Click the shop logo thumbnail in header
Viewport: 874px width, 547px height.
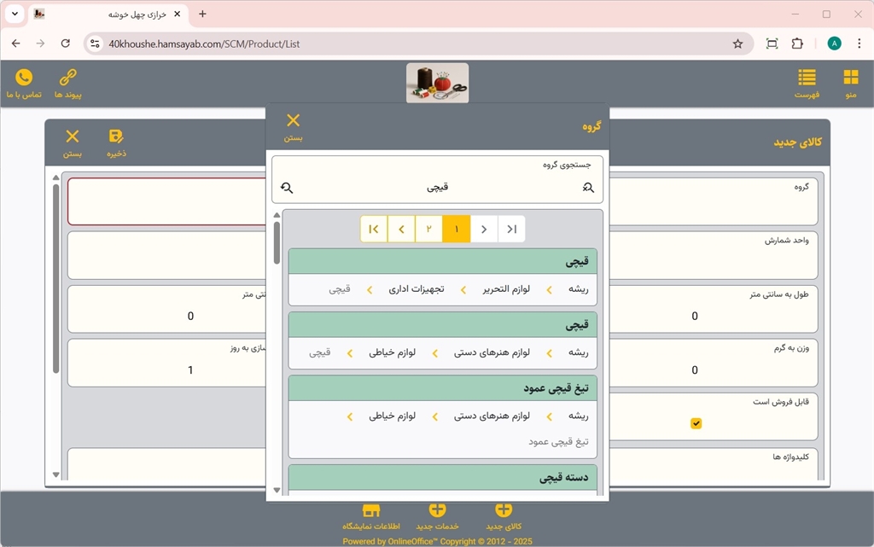click(x=437, y=83)
